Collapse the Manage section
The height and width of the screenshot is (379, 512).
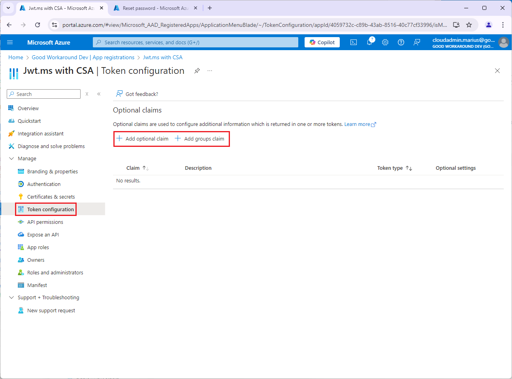point(11,158)
